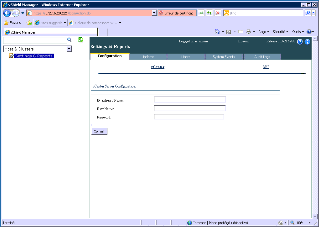Click the IP address / Name input field
This screenshot has height=227, width=319.
(x=190, y=100)
